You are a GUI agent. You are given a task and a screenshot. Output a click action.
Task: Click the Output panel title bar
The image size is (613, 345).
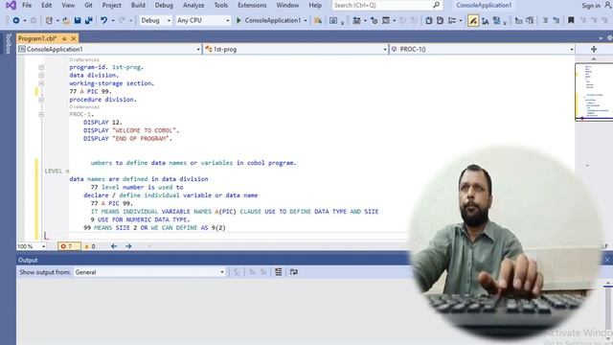coord(213,260)
